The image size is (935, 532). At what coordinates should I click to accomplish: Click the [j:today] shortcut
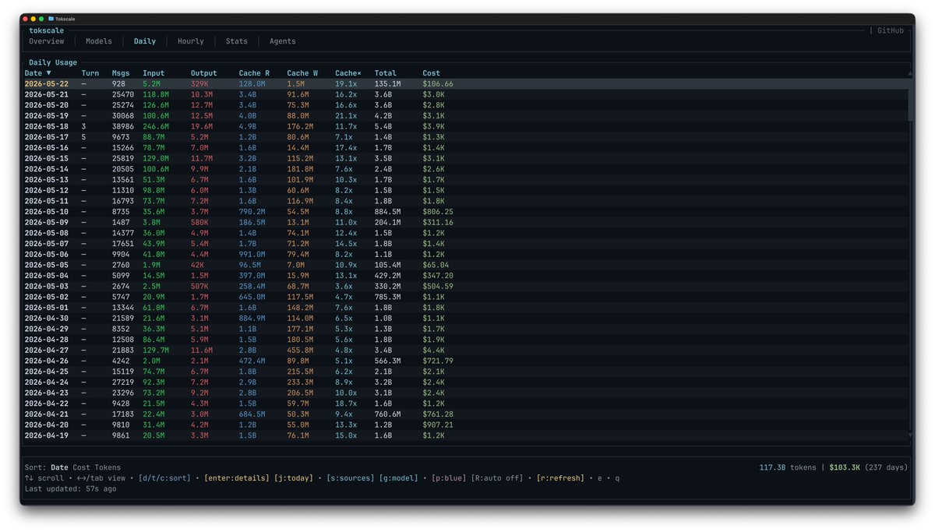point(294,478)
